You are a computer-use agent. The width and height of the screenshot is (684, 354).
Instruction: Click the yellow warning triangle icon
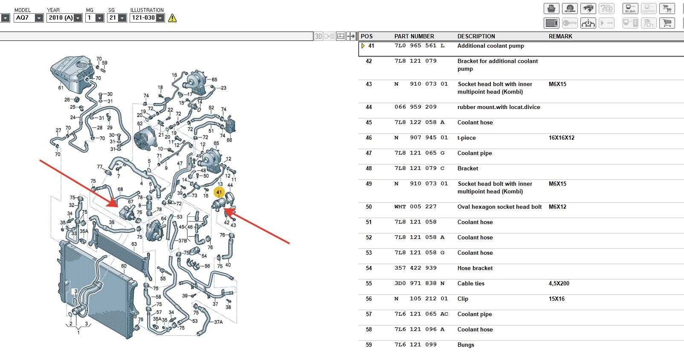click(x=172, y=18)
